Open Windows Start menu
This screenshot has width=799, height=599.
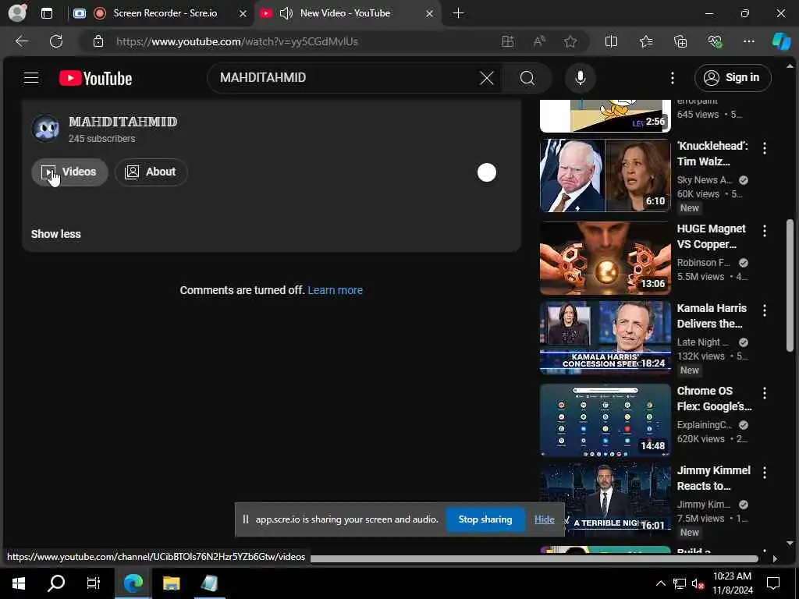(x=19, y=583)
